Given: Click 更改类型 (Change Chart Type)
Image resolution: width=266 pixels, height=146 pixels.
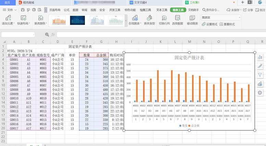Looking at the screenshot, I should coord(149,20).
